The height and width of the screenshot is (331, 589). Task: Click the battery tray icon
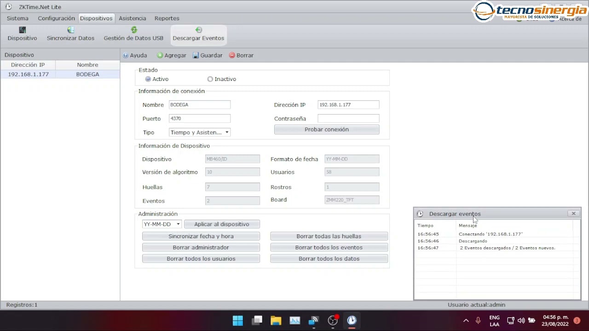(x=531, y=320)
